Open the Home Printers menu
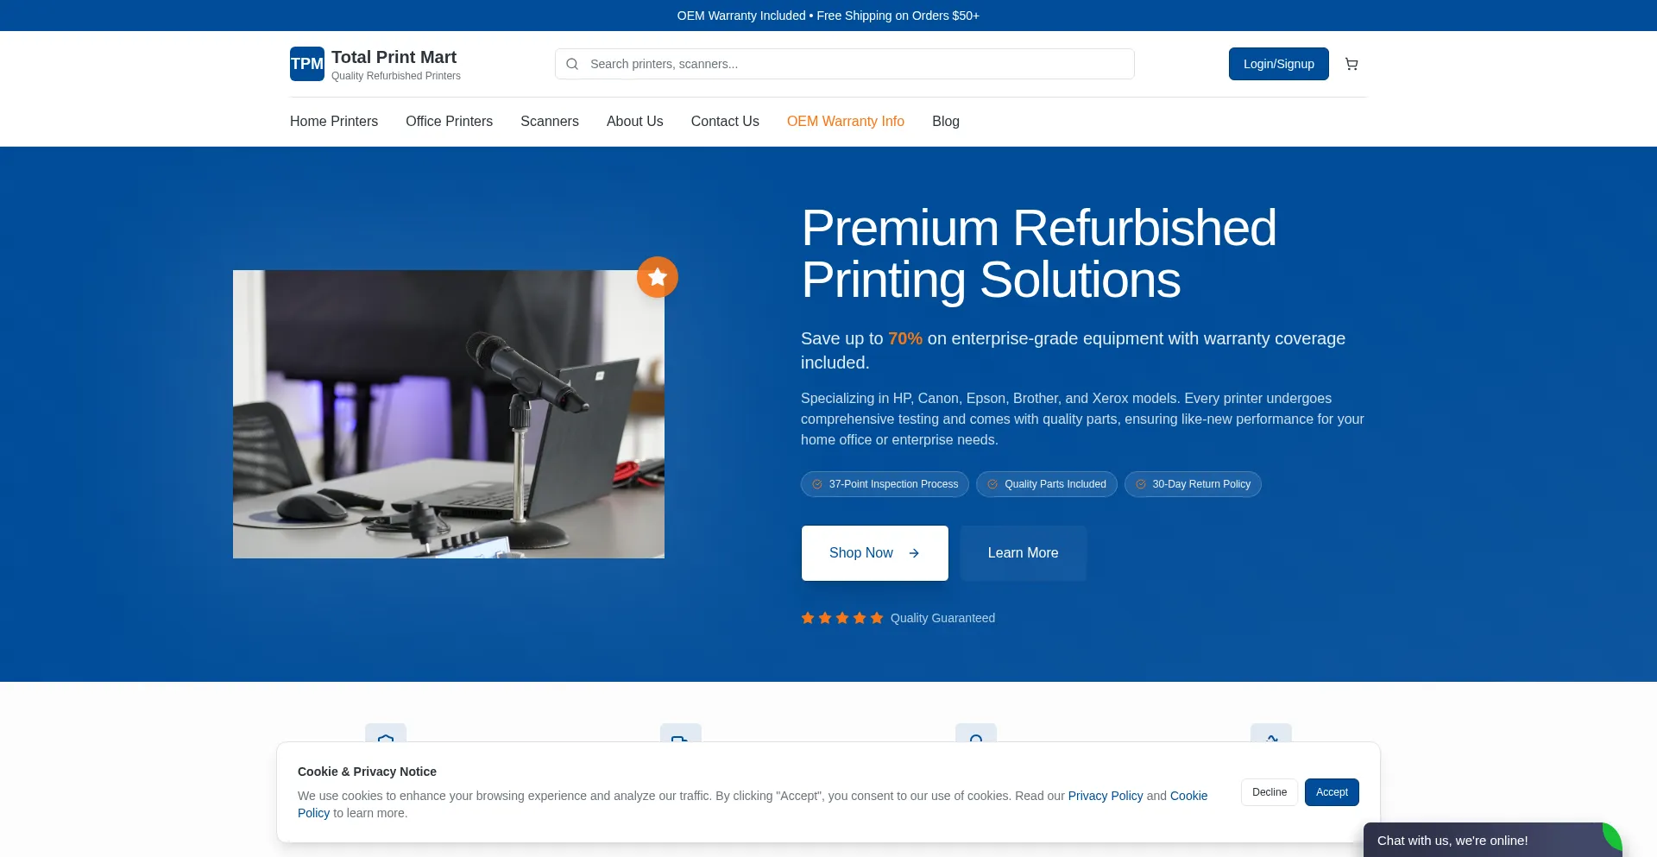This screenshot has width=1657, height=857. coord(334,122)
